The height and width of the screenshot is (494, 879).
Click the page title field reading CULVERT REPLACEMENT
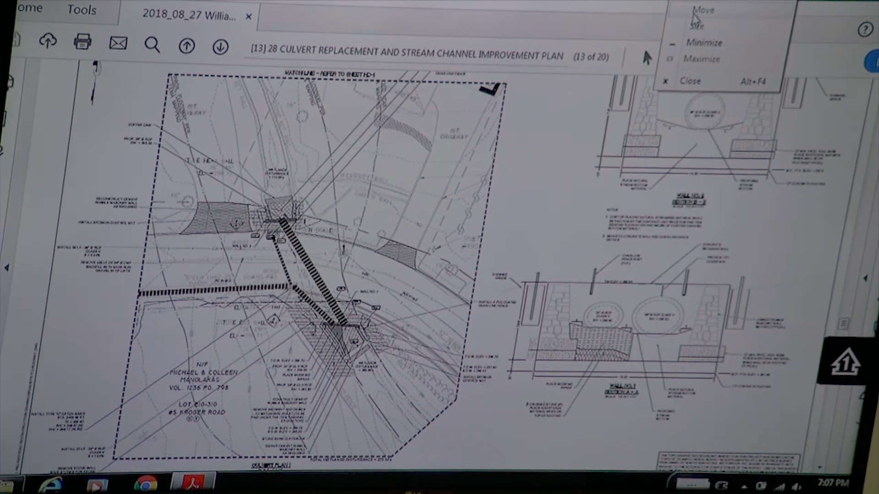pos(407,53)
